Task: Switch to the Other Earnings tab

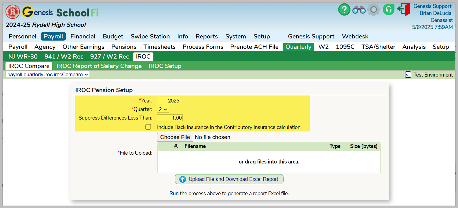Action: pos(83,47)
